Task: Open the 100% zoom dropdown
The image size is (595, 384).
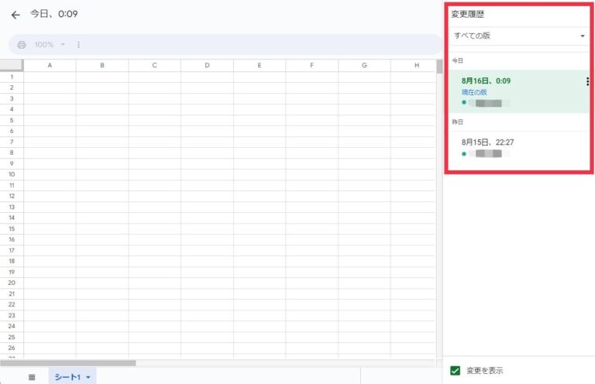Action: click(50, 45)
